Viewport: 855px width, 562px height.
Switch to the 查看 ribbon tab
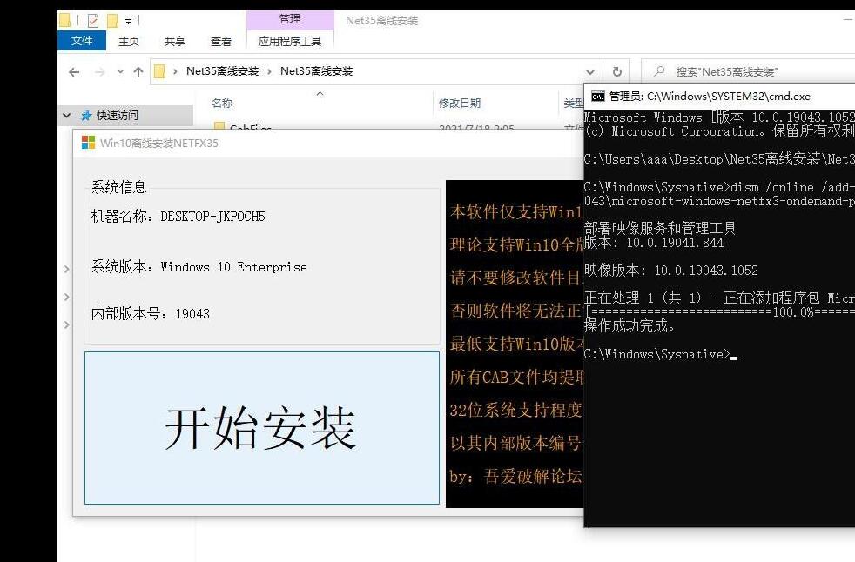221,41
